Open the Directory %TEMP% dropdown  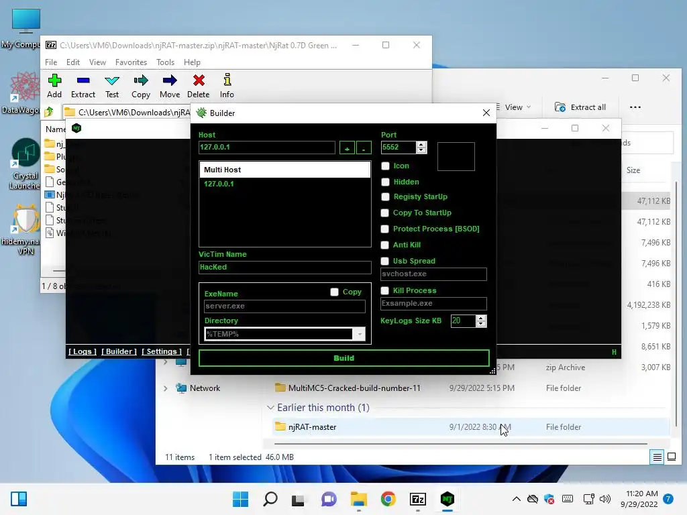click(360, 334)
